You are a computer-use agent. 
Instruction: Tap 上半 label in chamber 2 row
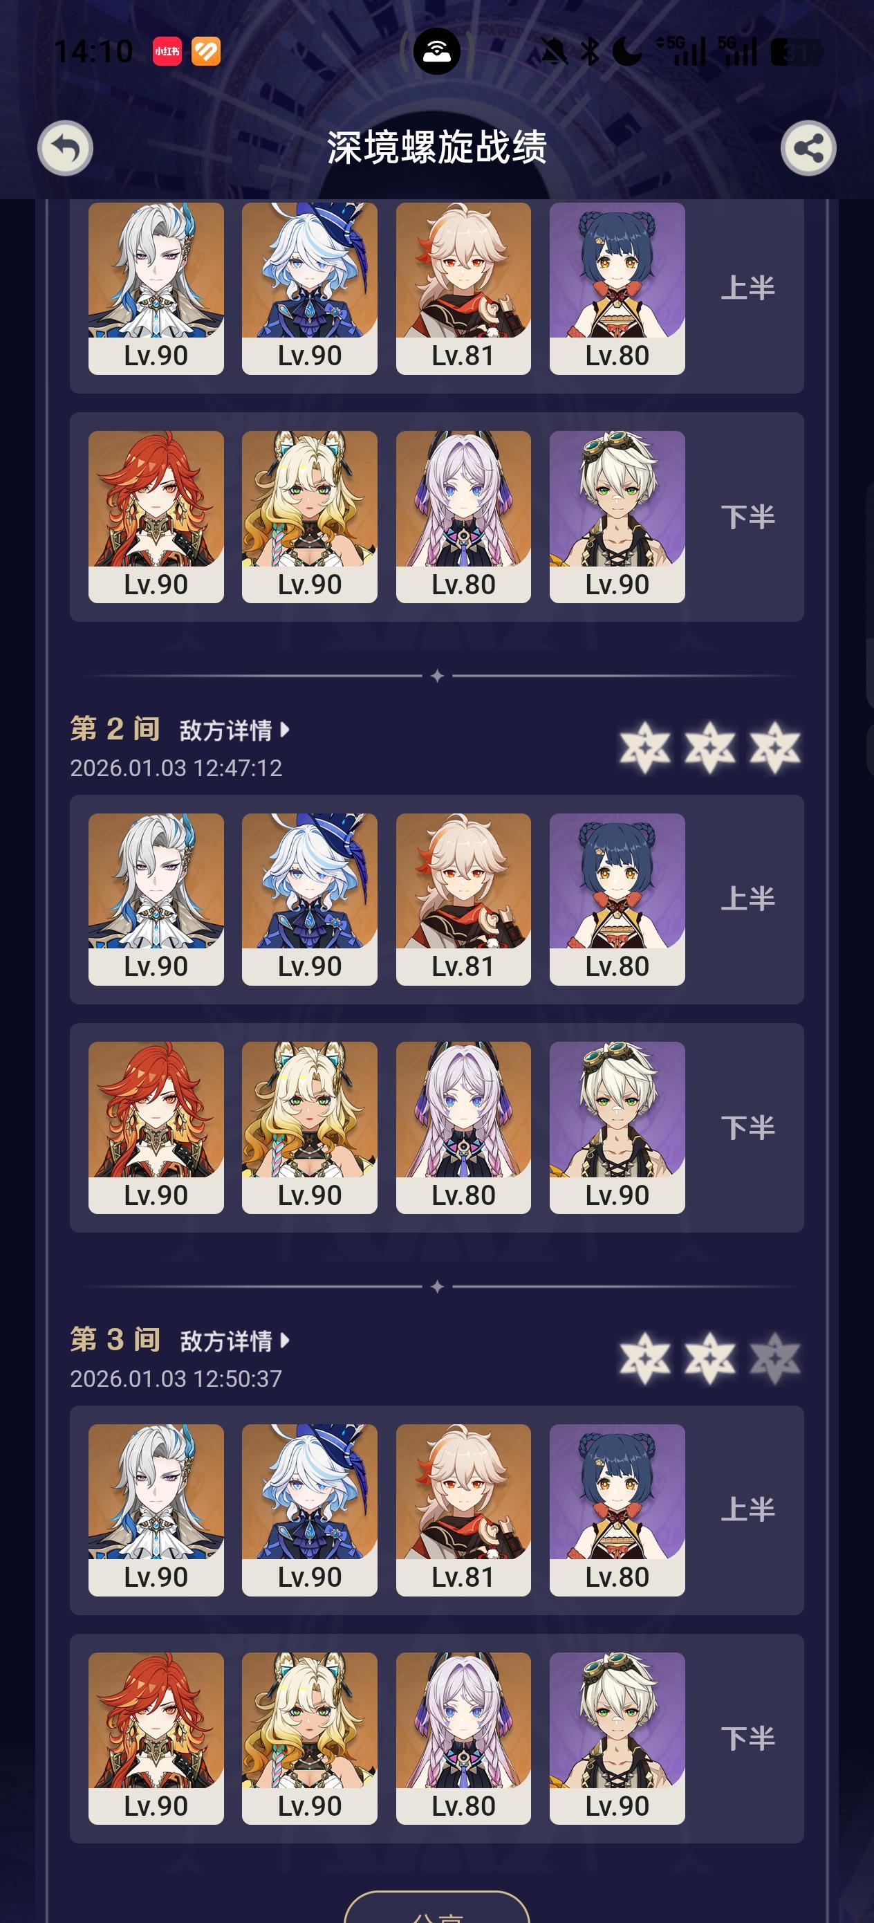tap(747, 899)
